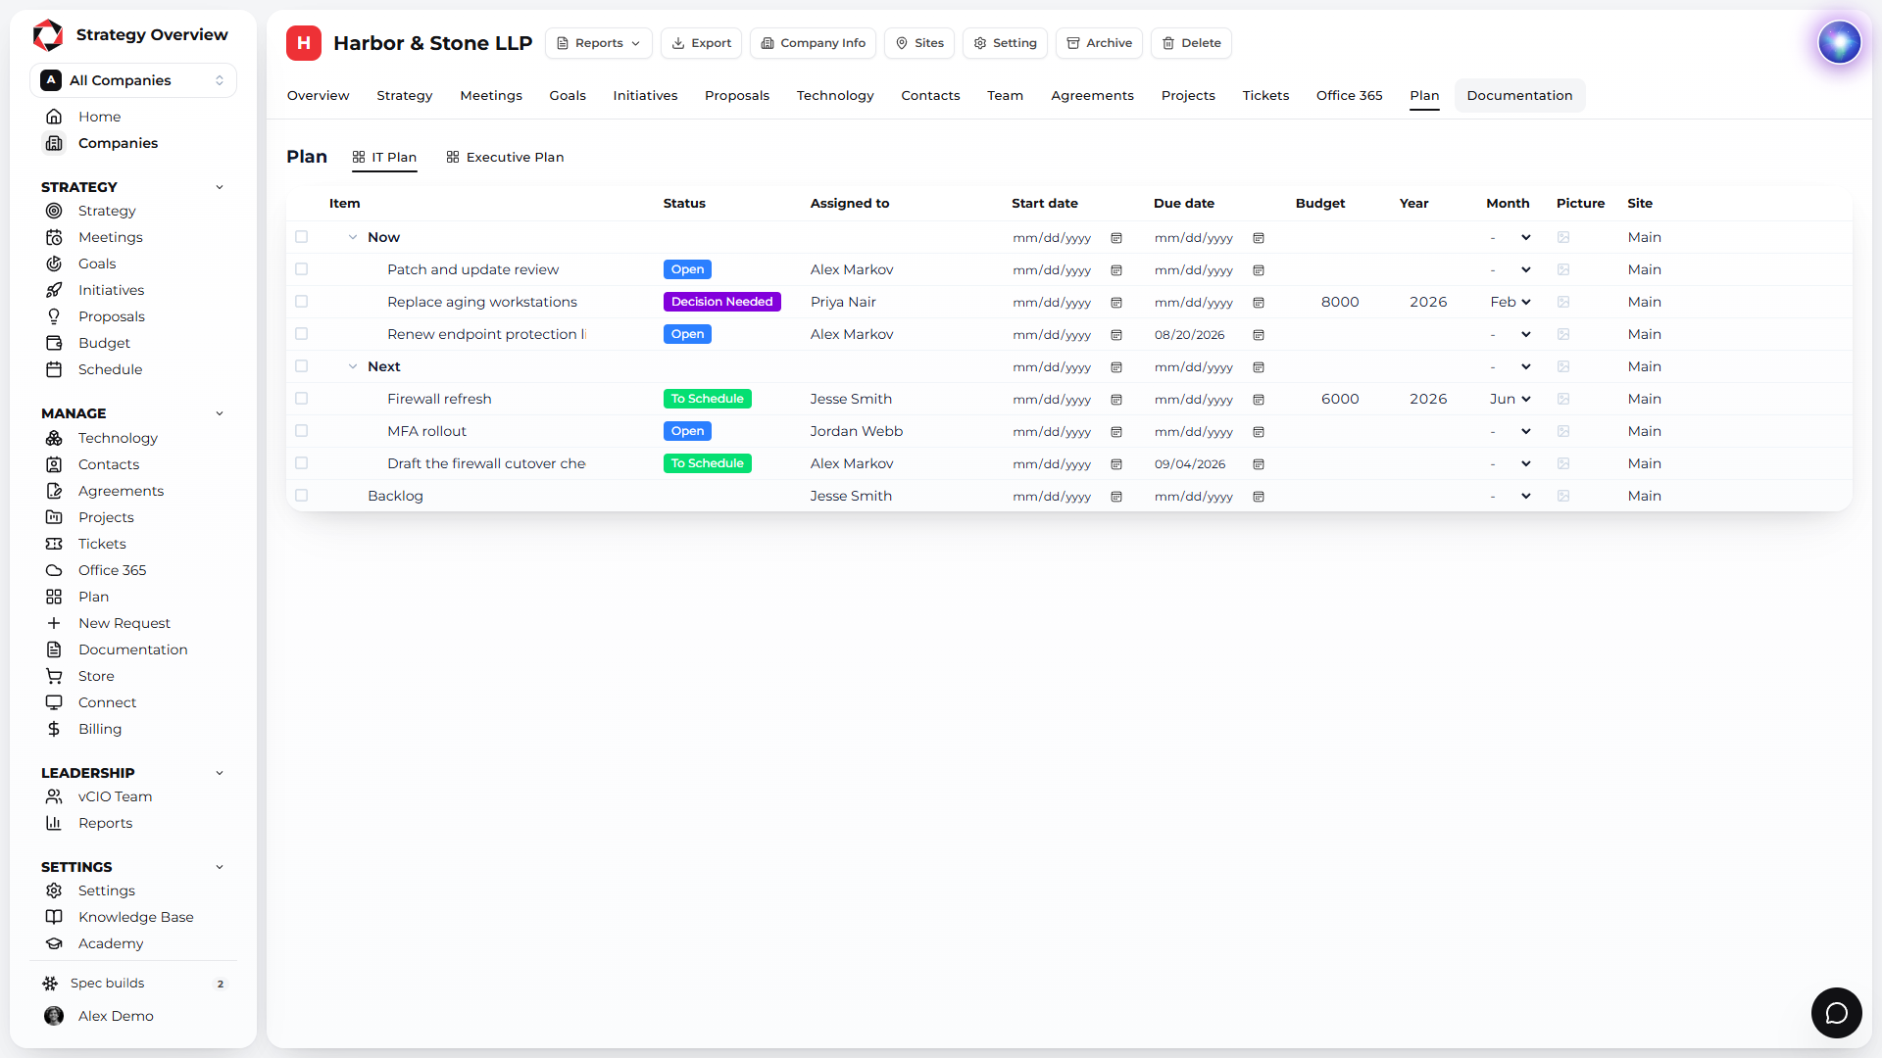Click the glowing AI assistant orb
The width and height of the screenshot is (1882, 1058).
[1839, 43]
